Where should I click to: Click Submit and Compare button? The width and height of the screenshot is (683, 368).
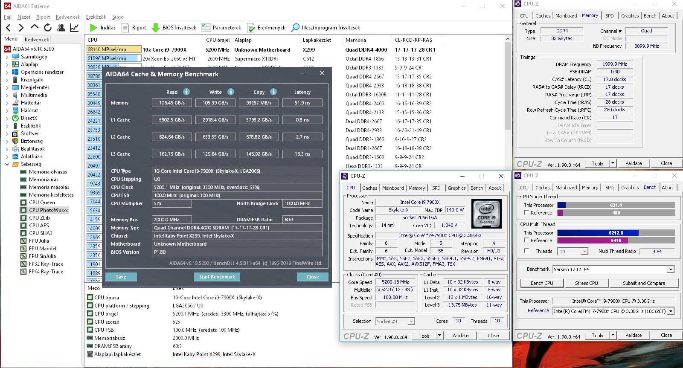[644, 283]
